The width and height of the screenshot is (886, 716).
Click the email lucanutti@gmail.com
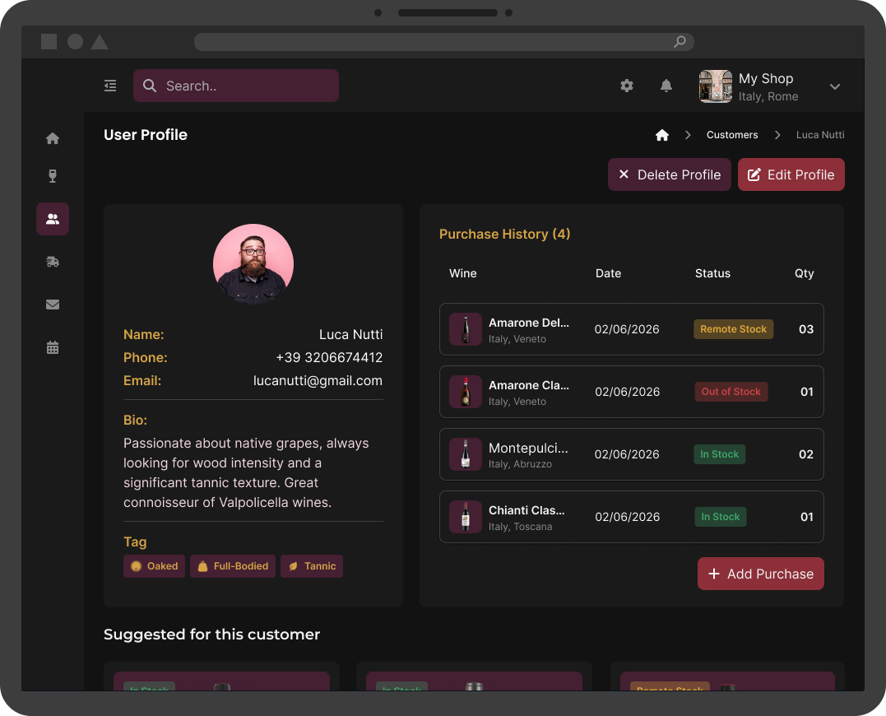318,381
